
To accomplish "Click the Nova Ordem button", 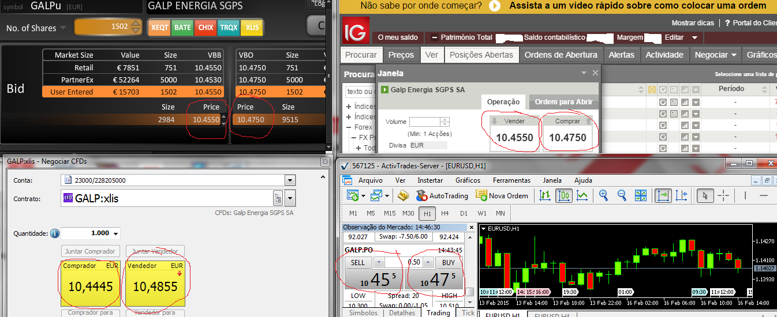I will tap(502, 195).
